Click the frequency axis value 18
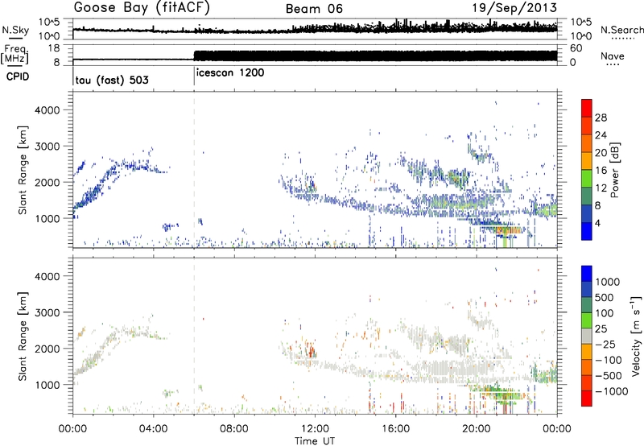This screenshot has width=644, height=446. click(55, 48)
